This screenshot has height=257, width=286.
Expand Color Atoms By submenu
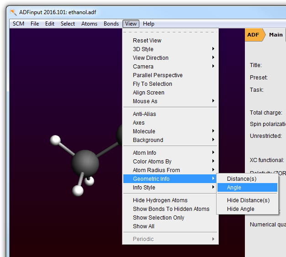point(170,162)
